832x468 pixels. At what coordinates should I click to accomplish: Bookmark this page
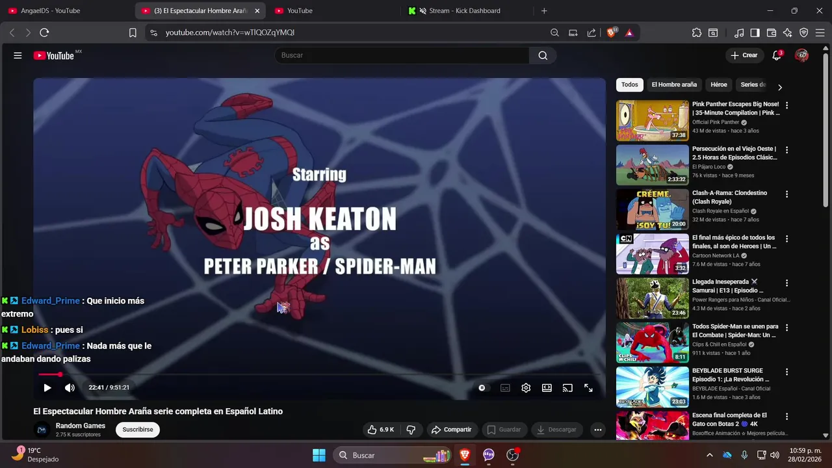pyautogui.click(x=133, y=32)
